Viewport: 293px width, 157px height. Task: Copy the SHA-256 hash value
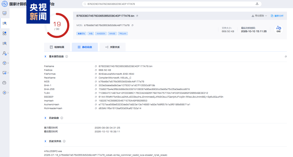pyautogui.click(x=96, y=89)
